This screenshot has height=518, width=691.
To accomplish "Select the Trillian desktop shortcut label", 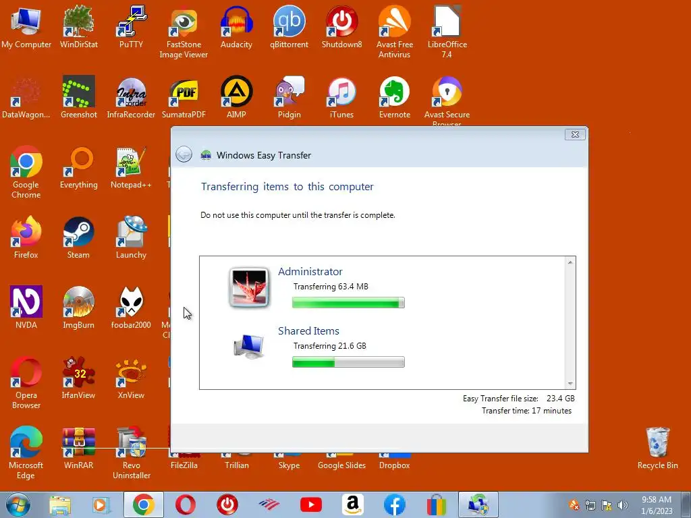I will pos(237,465).
